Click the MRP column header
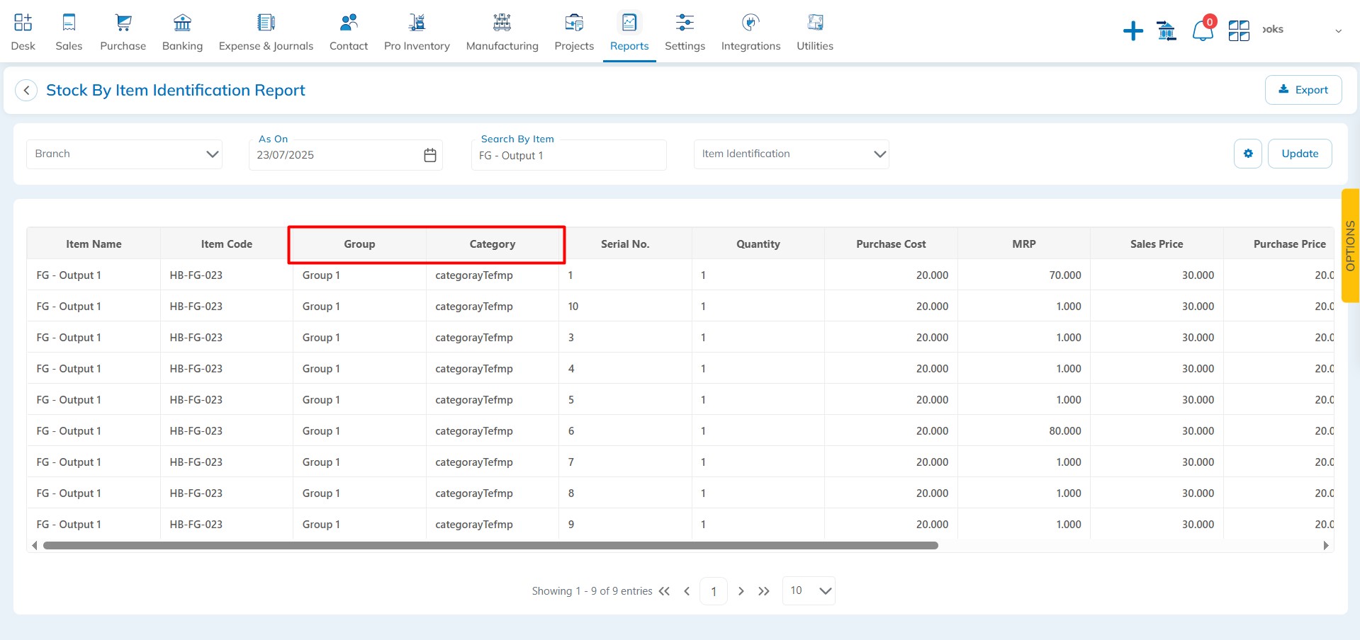Screen dimensions: 1360x640 click(x=1024, y=244)
